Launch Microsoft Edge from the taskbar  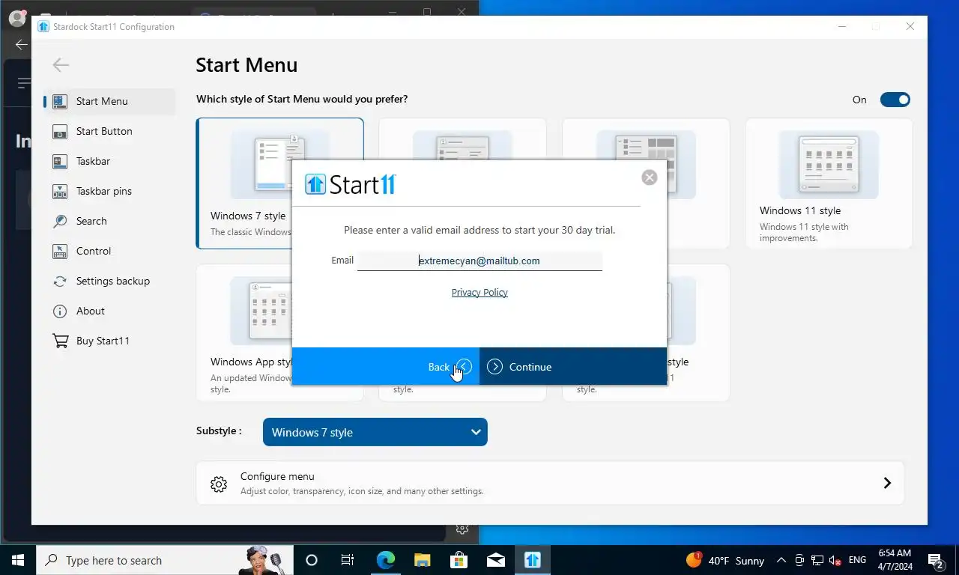click(x=385, y=560)
